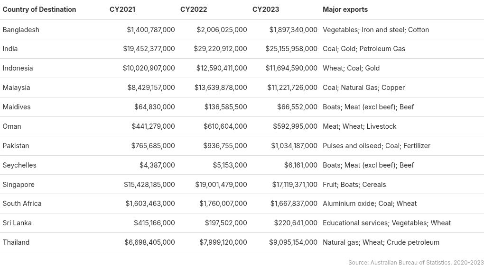Click Bangladesh's exports cell Vegetables; Iron and steel; Cotton

click(x=375, y=30)
